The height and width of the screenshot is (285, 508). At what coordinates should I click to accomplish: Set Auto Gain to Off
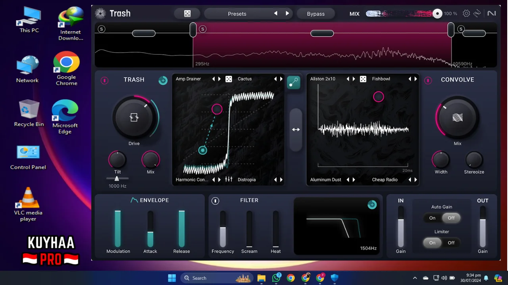(451, 218)
